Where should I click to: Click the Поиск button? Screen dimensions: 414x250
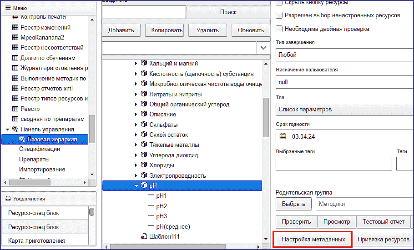point(228,12)
